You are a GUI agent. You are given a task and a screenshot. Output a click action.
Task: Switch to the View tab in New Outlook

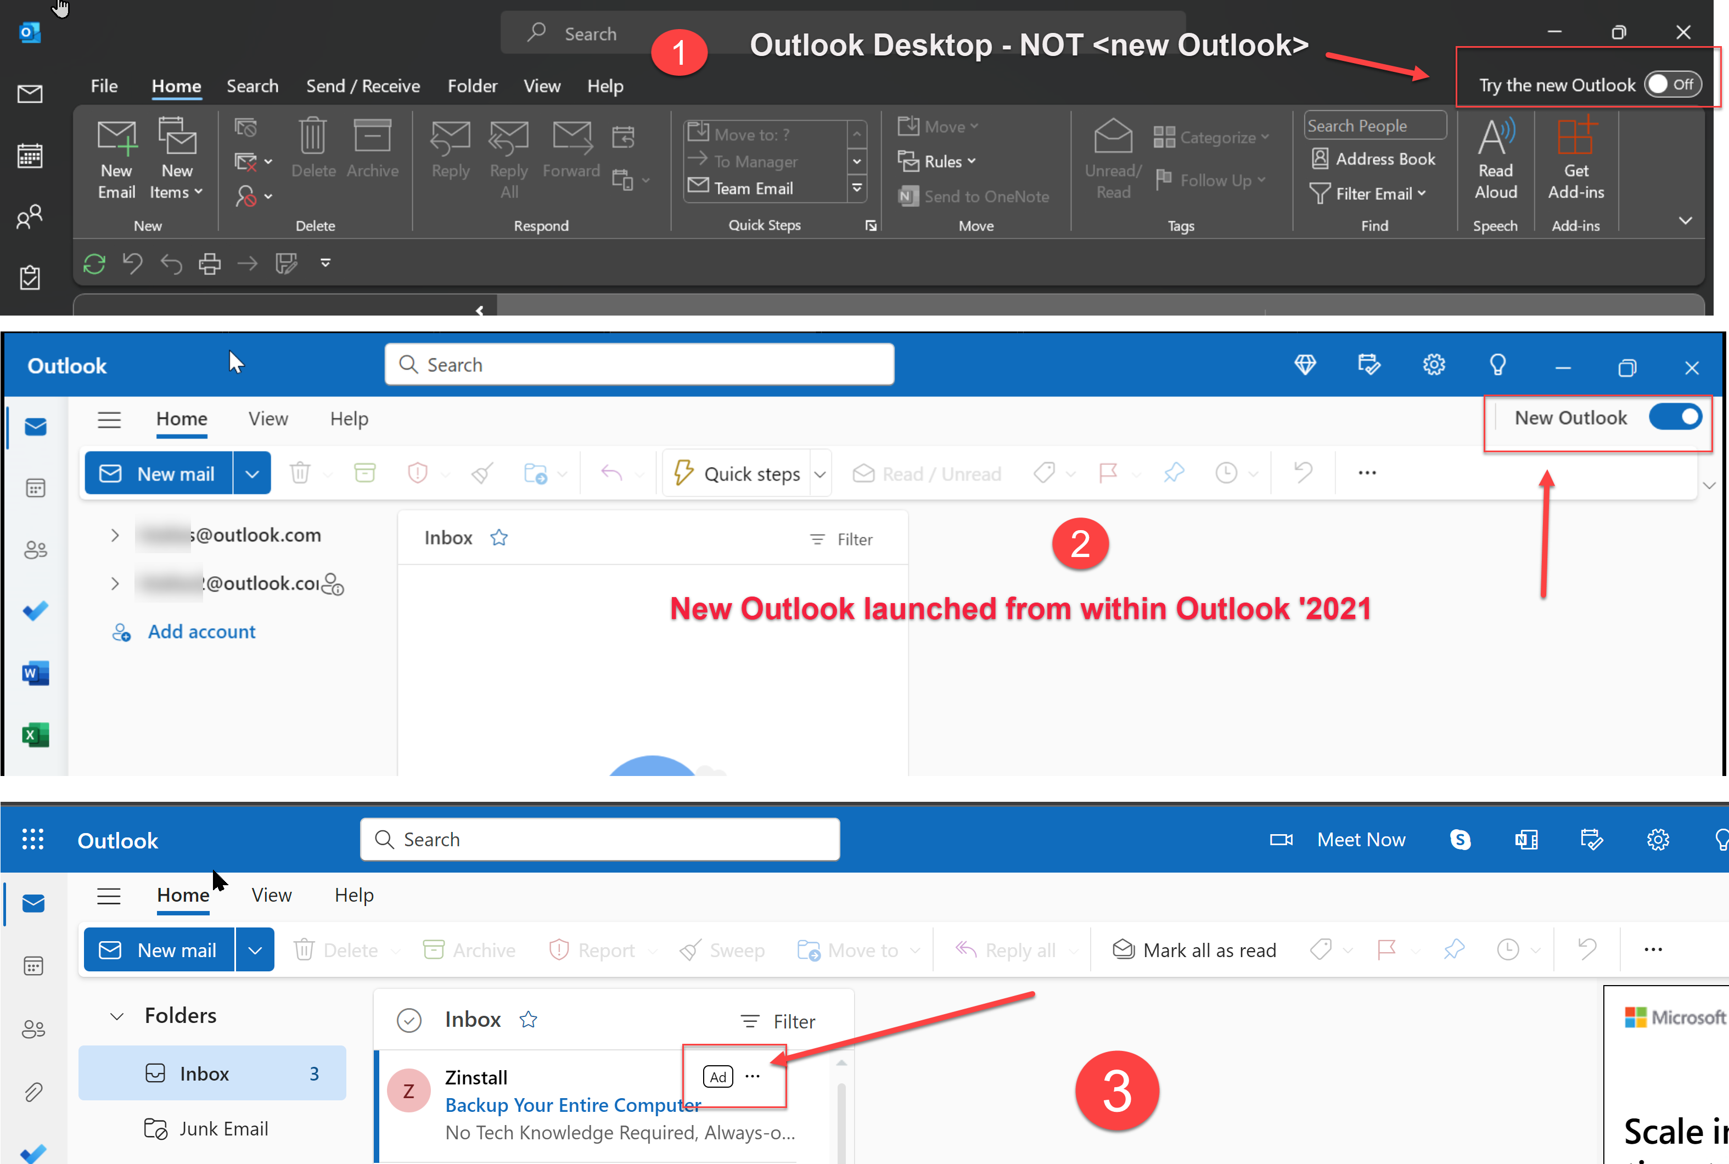point(268,419)
